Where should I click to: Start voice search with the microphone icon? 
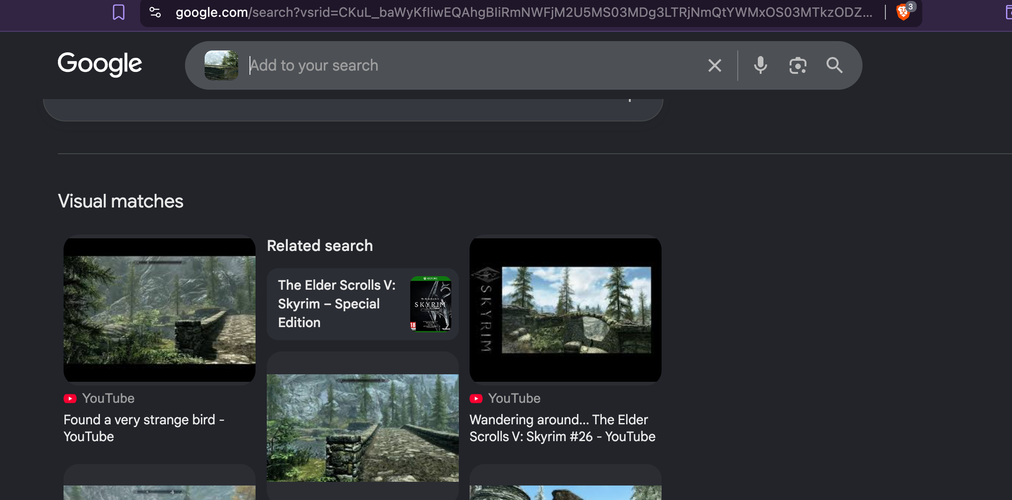click(x=760, y=65)
